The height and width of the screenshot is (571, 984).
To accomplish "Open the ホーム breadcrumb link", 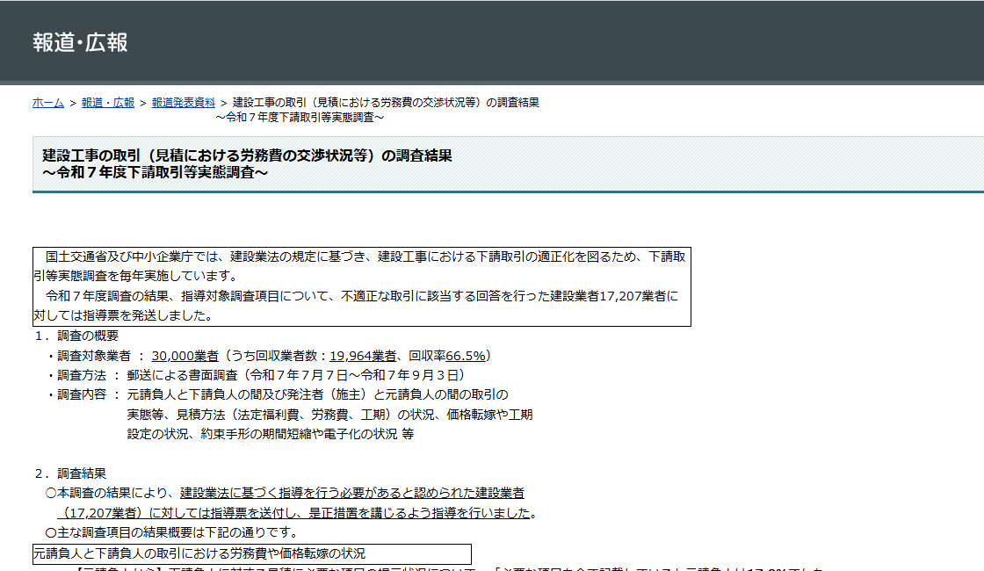I will pos(48,102).
